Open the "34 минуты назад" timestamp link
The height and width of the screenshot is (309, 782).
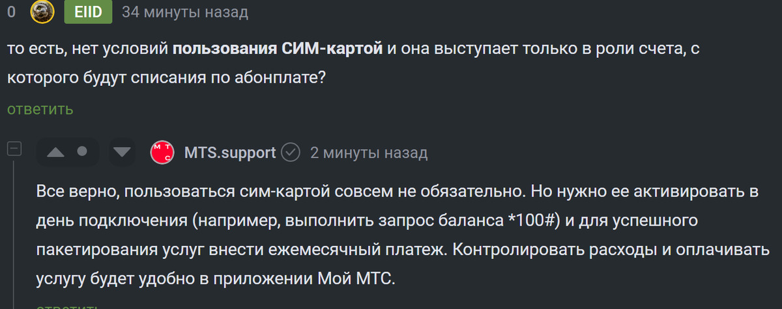point(185,12)
